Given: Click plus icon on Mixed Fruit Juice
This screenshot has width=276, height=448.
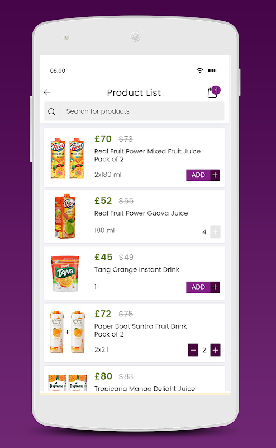Looking at the screenshot, I should pyautogui.click(x=215, y=175).
